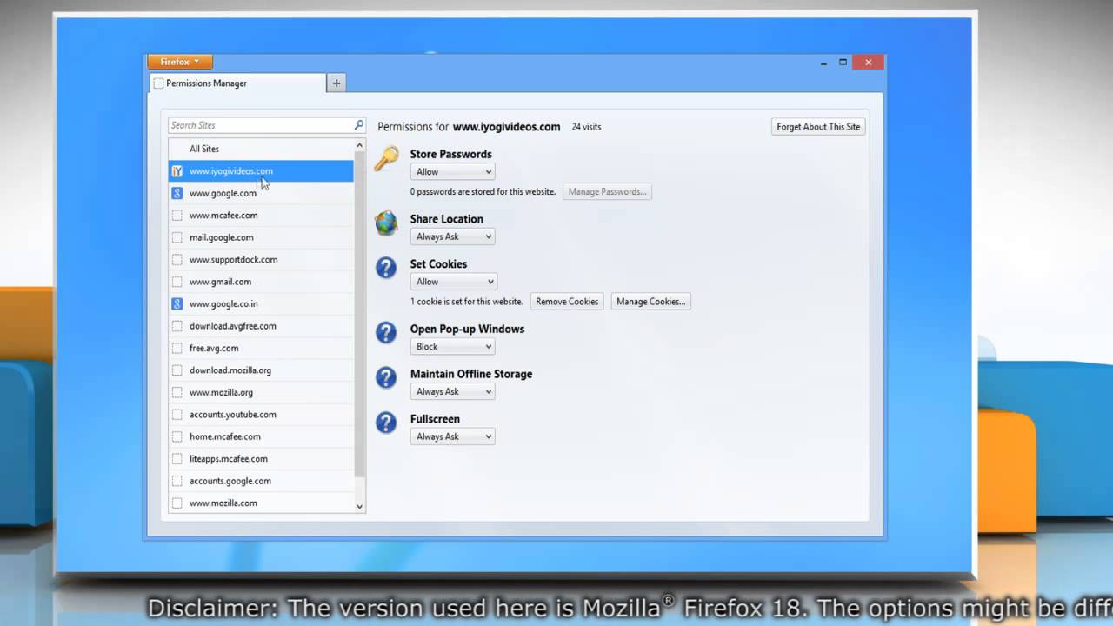Click the question icon beside Set Cookies
This screenshot has width=1113, height=626.
click(x=386, y=268)
